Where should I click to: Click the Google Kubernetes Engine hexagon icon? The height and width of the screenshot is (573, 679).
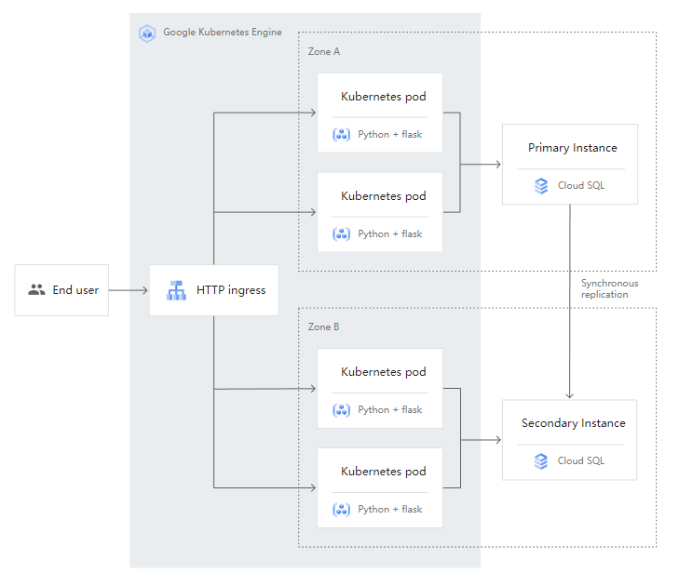(x=147, y=33)
